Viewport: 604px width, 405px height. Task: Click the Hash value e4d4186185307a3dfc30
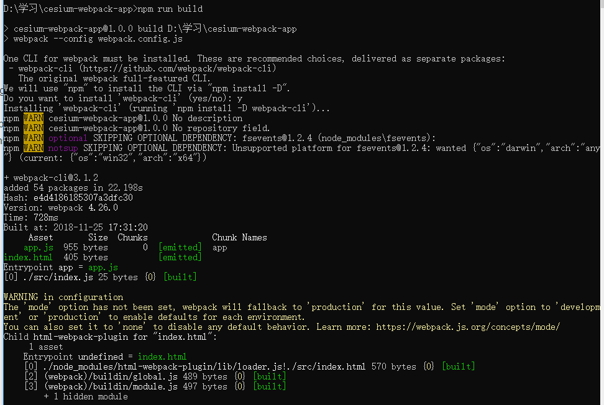coord(83,198)
